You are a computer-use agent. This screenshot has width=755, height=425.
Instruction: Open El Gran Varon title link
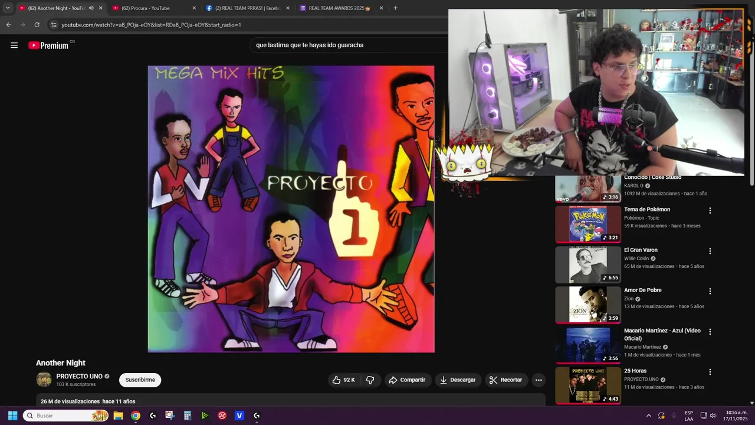click(641, 250)
